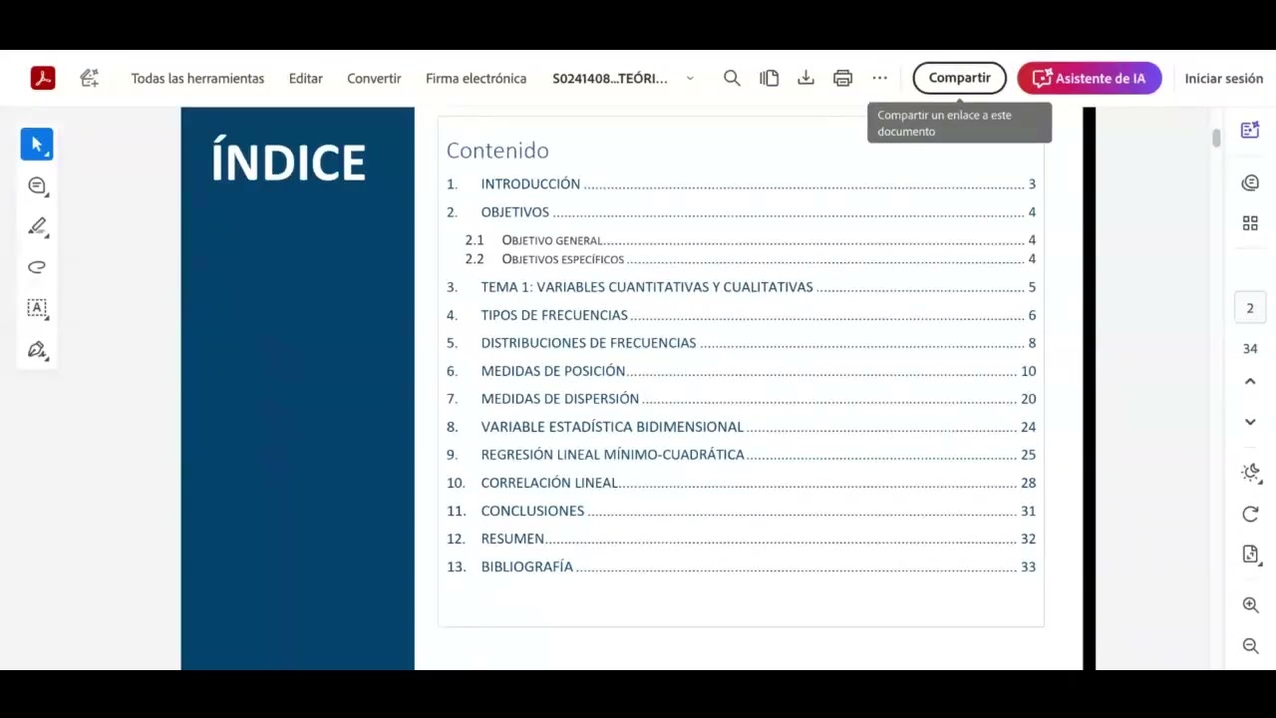Open the MEDIDAS DE DISPERSIÓN entry
The image size is (1276, 718).
(741, 399)
